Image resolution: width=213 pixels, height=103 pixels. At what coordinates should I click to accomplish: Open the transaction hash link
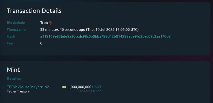(x=105, y=36)
